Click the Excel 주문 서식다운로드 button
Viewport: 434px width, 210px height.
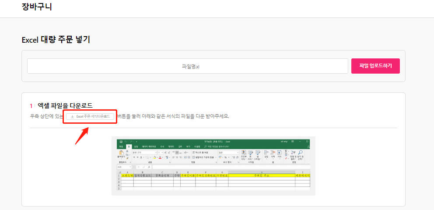click(x=90, y=116)
